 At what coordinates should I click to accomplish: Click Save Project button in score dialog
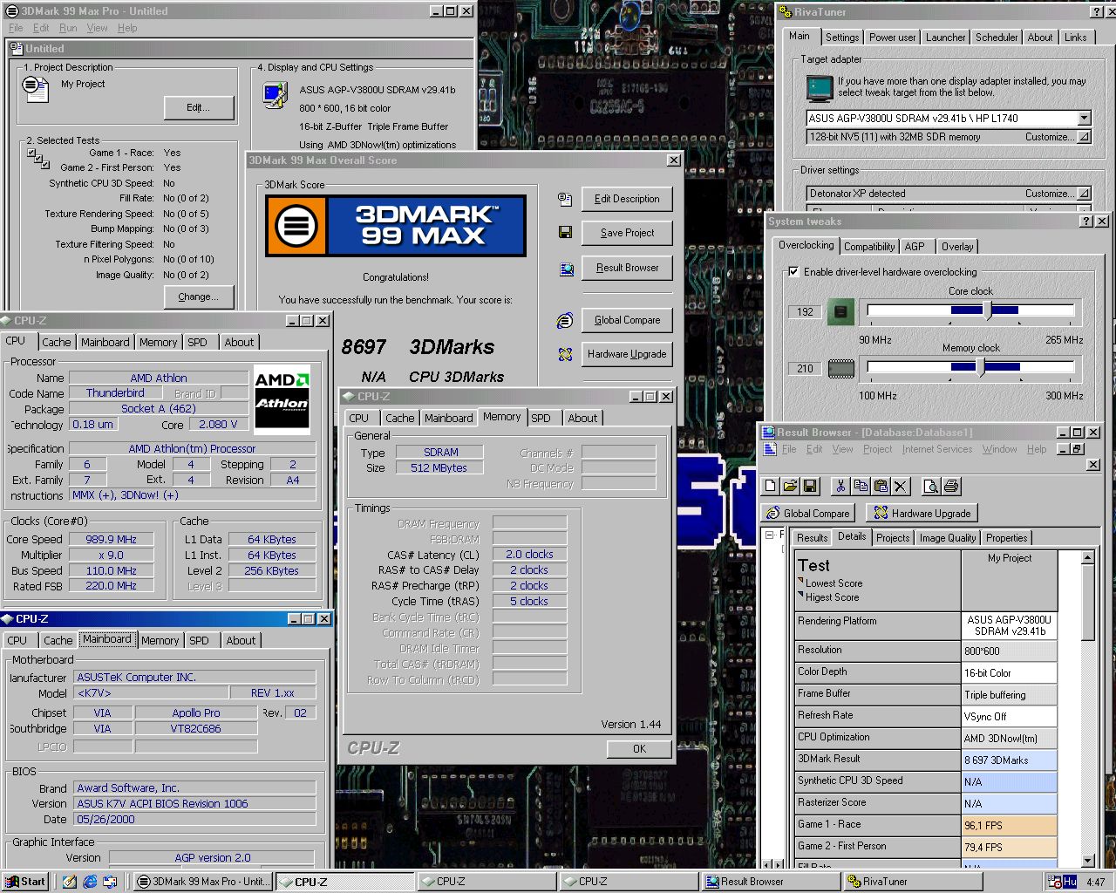627,233
